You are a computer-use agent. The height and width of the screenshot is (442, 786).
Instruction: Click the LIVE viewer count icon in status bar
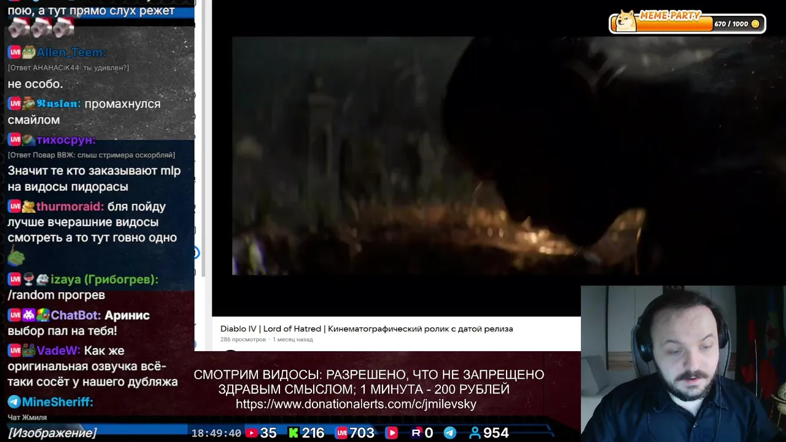341,433
